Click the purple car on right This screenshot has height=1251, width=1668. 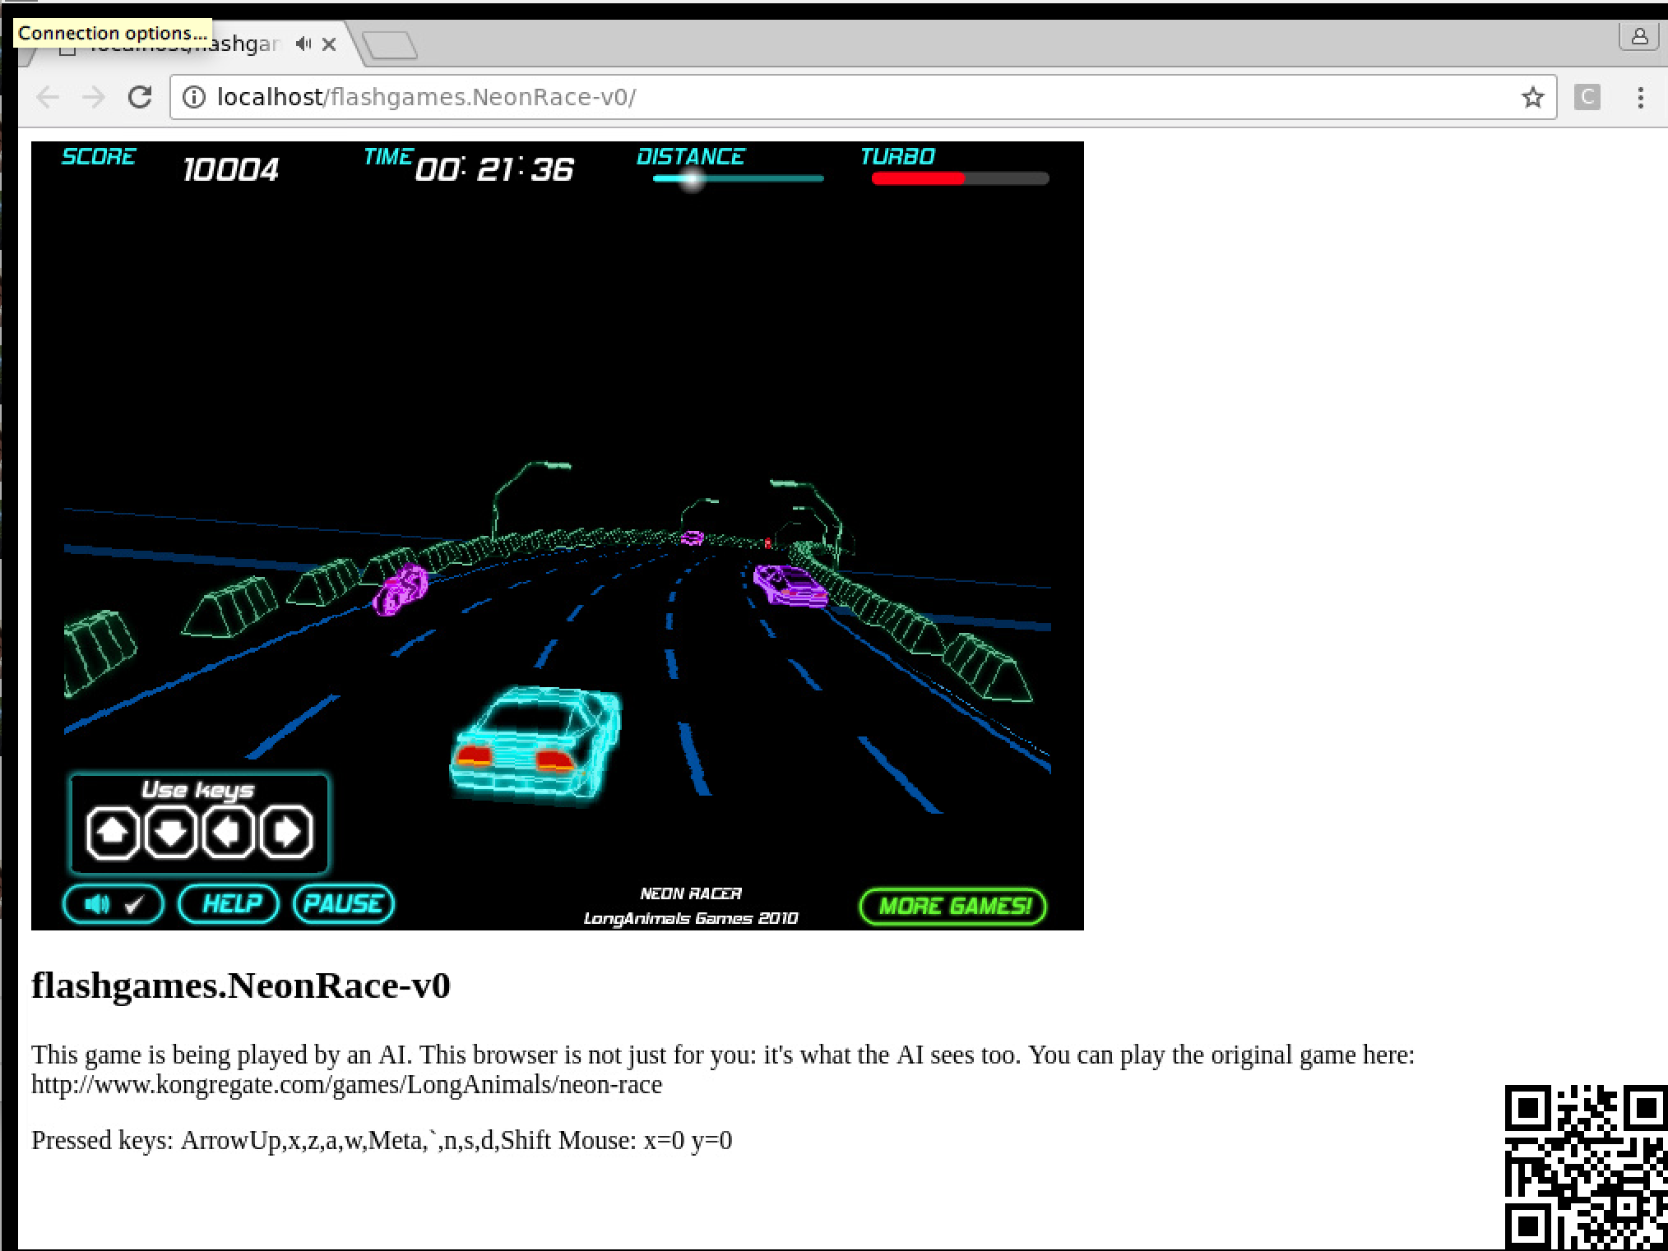790,585
